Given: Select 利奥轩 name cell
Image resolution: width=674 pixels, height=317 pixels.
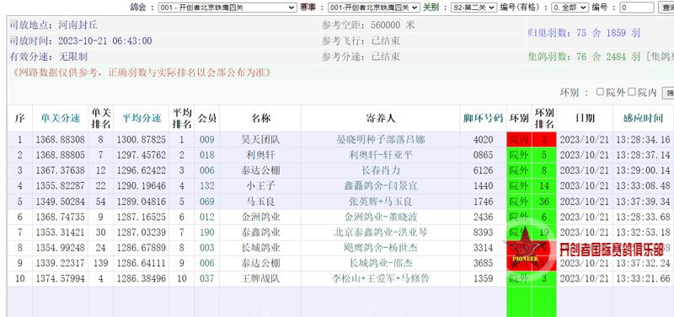Looking at the screenshot, I should [x=260, y=155].
